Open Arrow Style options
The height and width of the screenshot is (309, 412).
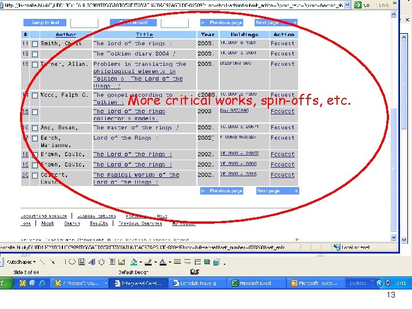click(197, 262)
